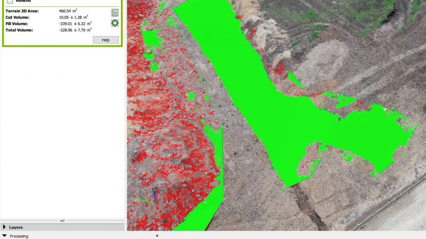Click the Total Volume label
The image size is (426, 239).
[x=19, y=30]
